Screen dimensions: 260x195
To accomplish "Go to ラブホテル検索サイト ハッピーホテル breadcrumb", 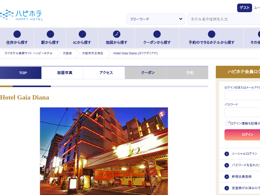I will (28, 53).
